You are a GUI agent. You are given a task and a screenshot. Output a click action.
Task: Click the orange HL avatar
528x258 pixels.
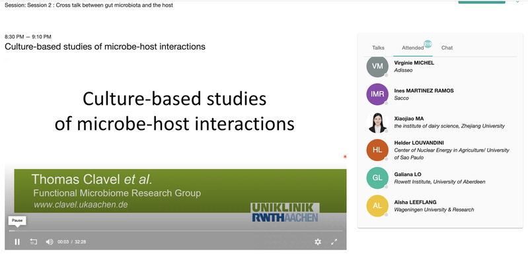(377, 150)
